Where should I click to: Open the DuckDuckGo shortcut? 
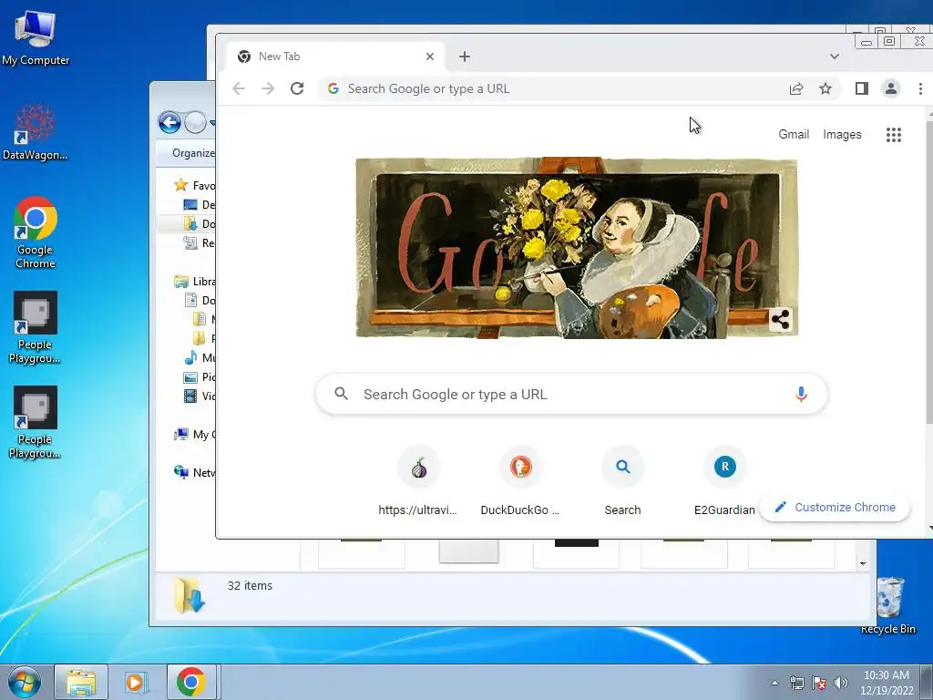point(520,481)
